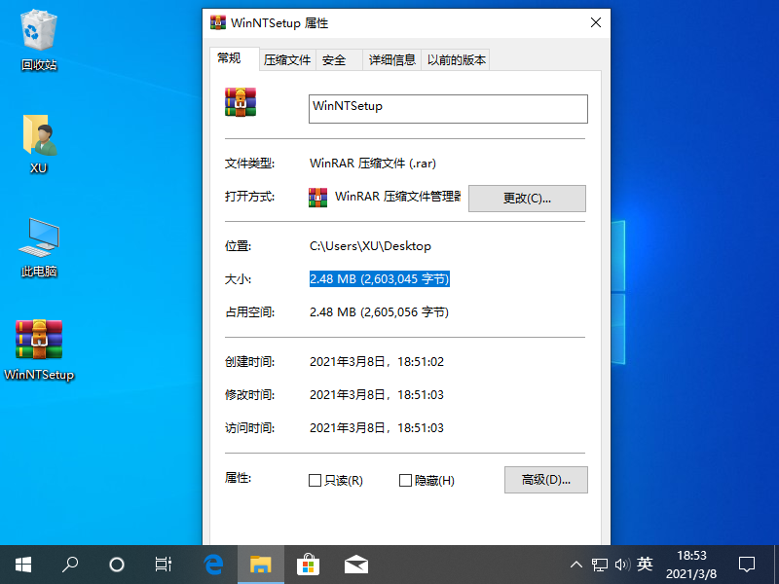Enable the 只读(R) read-only checkbox
The height and width of the screenshot is (584, 779).
(x=315, y=480)
